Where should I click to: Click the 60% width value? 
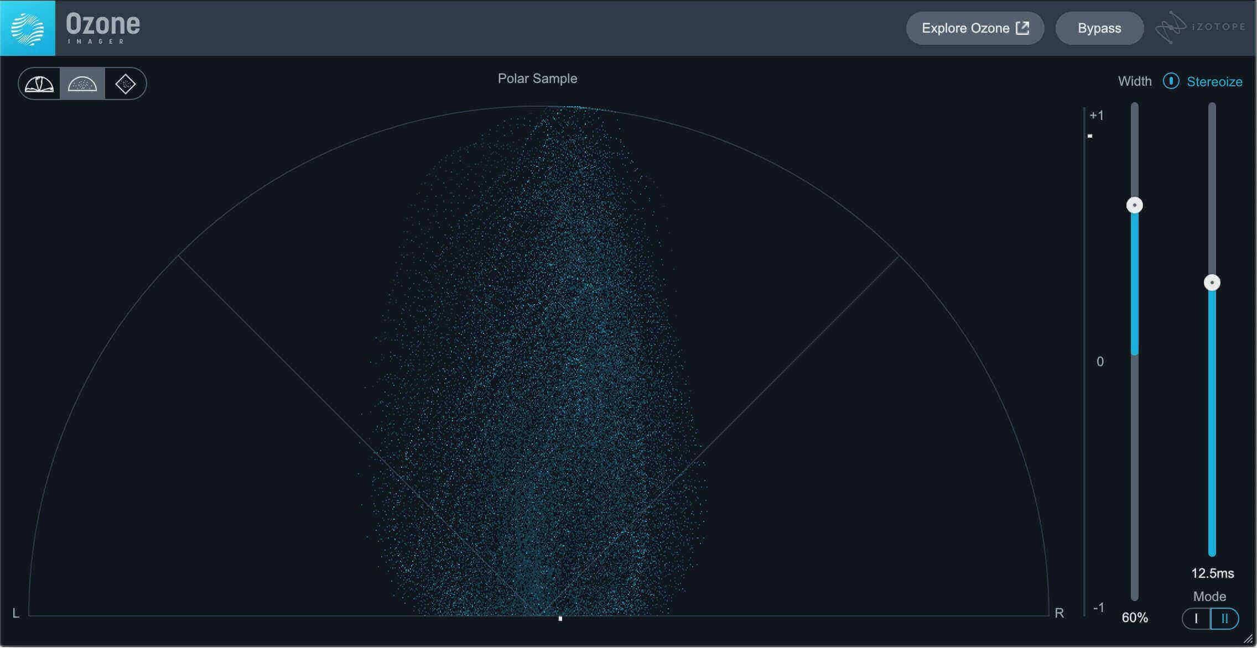(1135, 618)
